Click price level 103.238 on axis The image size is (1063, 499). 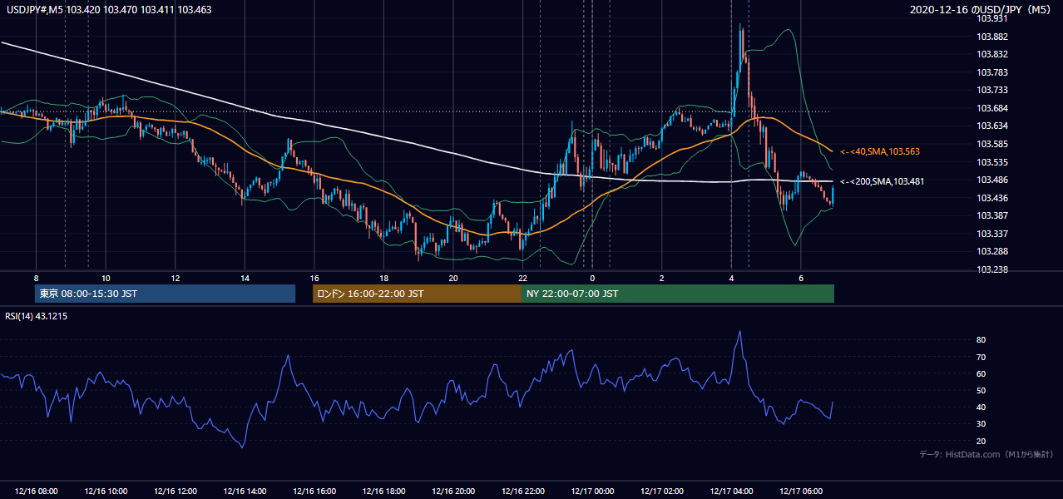pos(992,269)
